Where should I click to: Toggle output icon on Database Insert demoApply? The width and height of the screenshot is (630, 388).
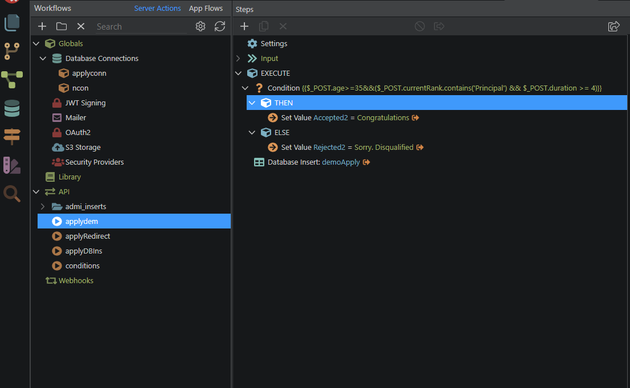coord(366,162)
